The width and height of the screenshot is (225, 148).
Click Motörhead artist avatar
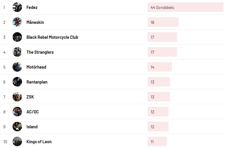click(17, 67)
